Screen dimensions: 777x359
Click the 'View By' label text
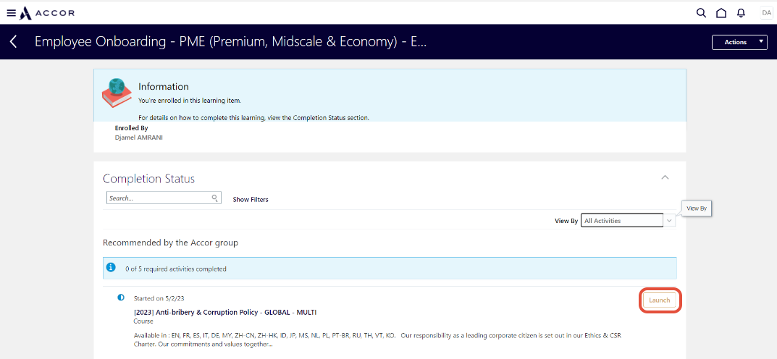coord(566,221)
